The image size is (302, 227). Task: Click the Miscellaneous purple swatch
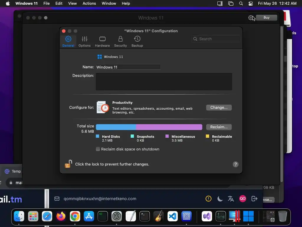[167, 136]
